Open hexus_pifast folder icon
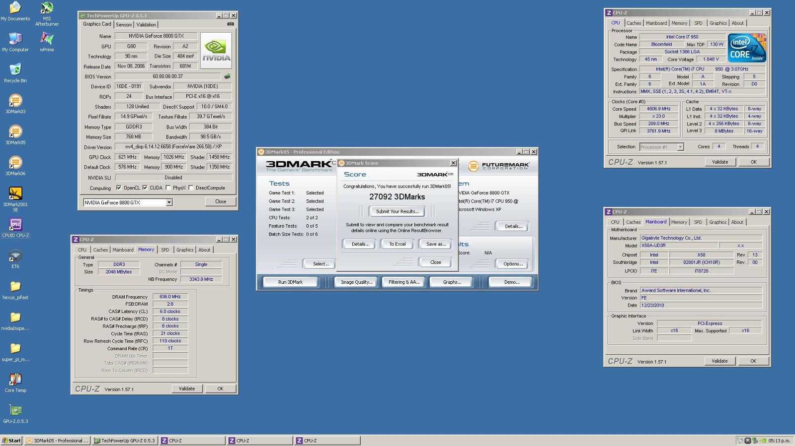Image resolution: width=795 pixels, height=446 pixels. tap(15, 290)
